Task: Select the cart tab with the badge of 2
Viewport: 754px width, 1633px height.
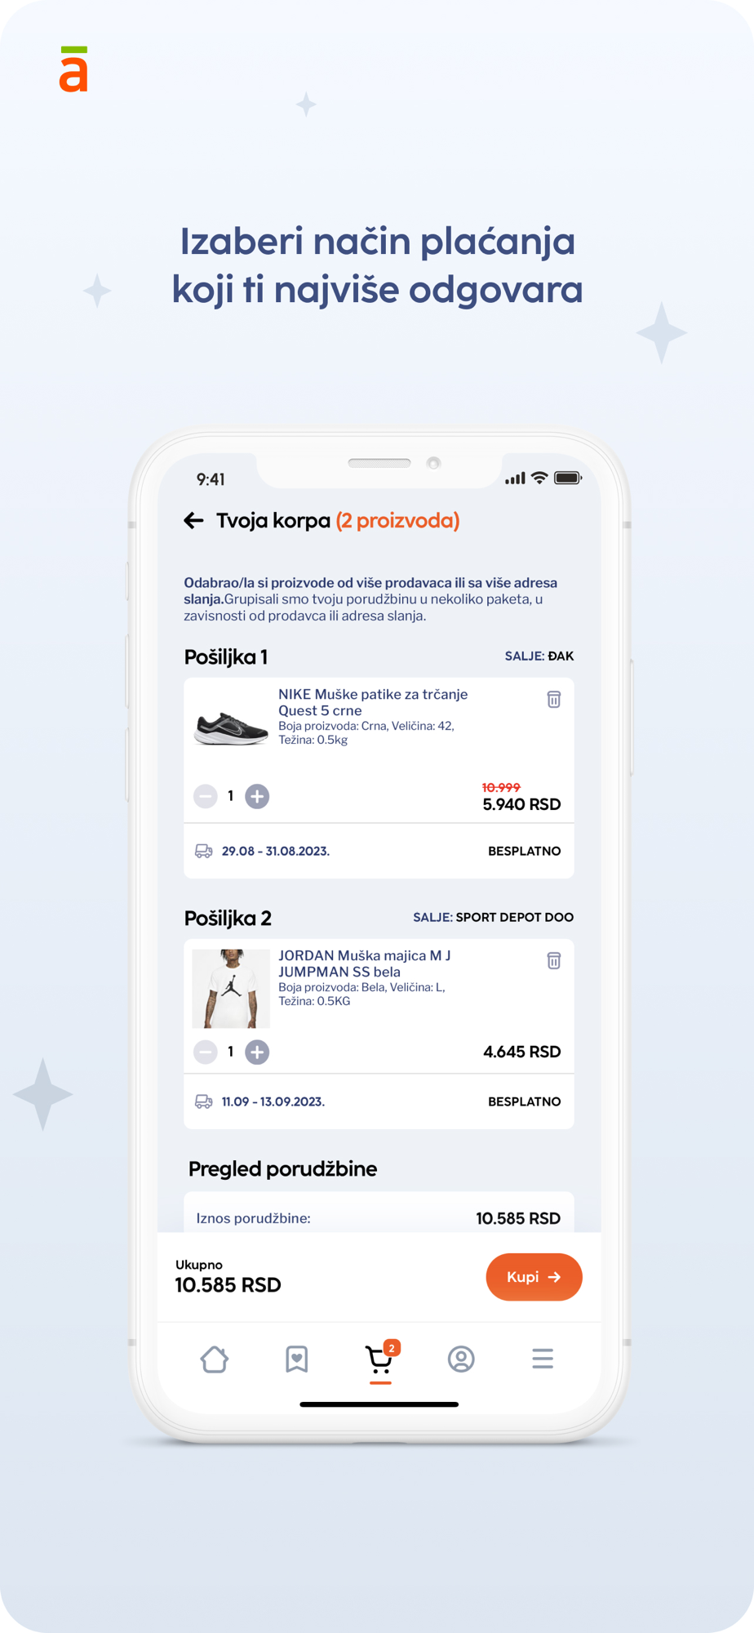Action: [x=380, y=1359]
